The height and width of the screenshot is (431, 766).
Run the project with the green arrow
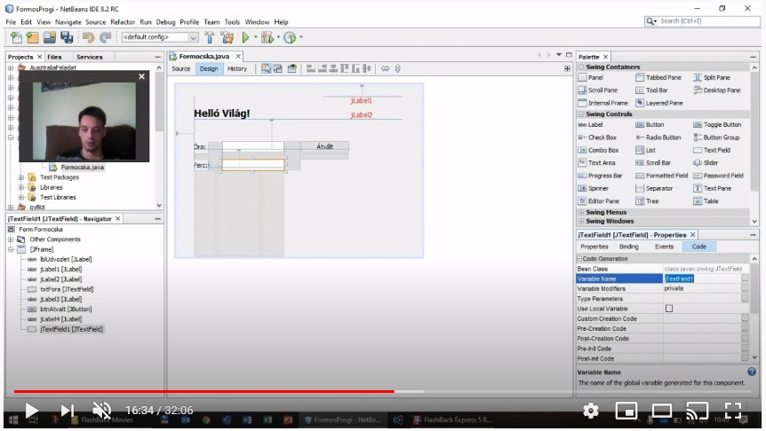[245, 37]
